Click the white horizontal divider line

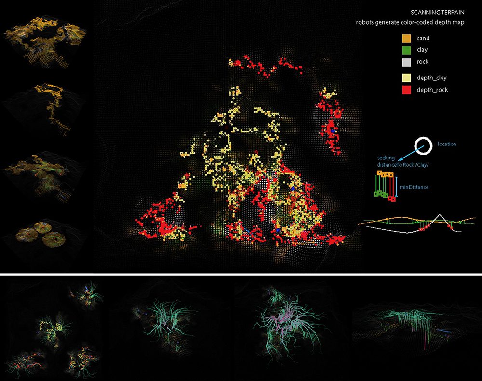241,275
